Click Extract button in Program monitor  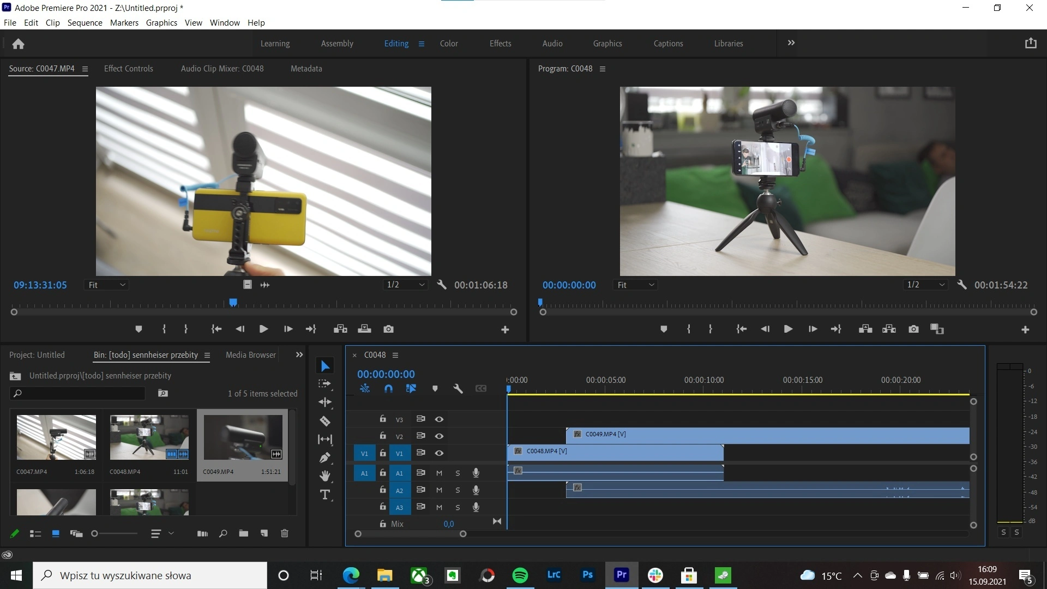(889, 329)
